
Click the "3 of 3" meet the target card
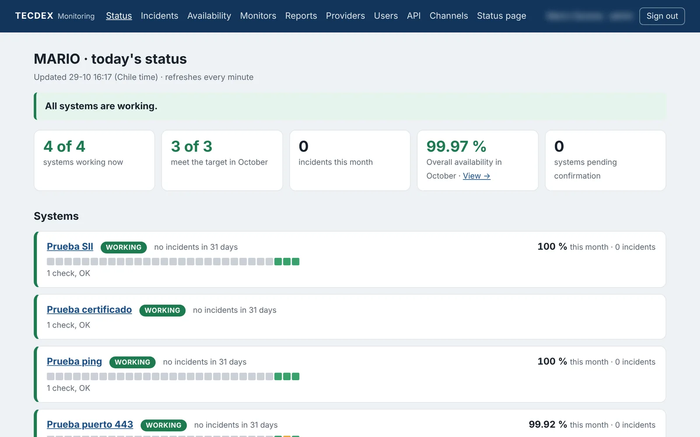222,160
